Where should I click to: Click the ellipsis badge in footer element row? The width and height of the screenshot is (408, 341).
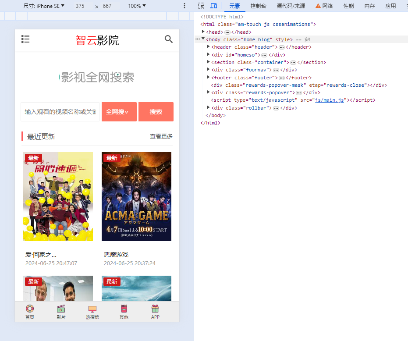[x=282, y=78]
